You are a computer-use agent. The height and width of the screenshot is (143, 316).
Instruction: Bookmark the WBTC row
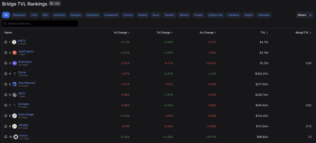6,42
